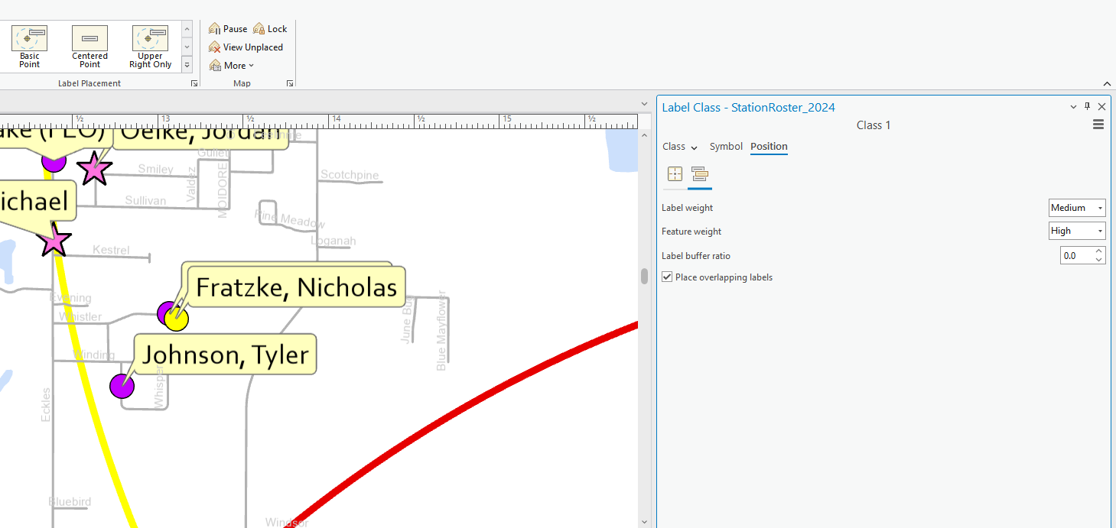Expand the label placement style gallery
Viewport: 1116px width, 528px height.
pos(187,65)
